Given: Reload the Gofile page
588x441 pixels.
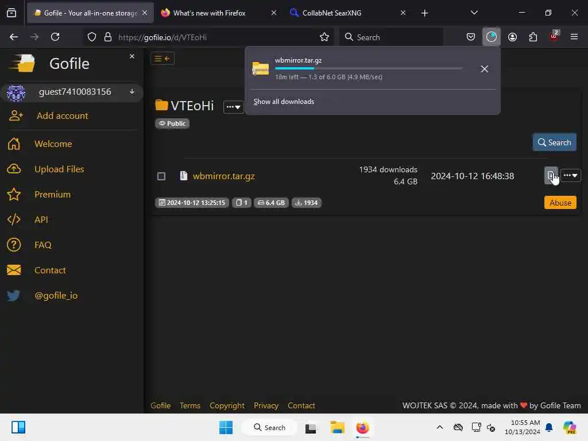Looking at the screenshot, I should point(55,37).
